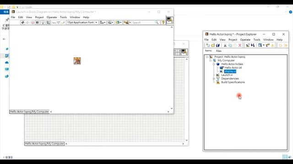Select the node on the block diagram
The width and height of the screenshot is (293, 164).
coord(77,61)
